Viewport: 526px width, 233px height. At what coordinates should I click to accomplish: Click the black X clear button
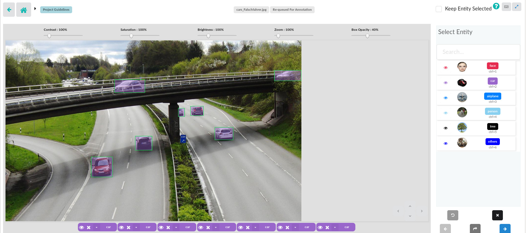click(497, 215)
